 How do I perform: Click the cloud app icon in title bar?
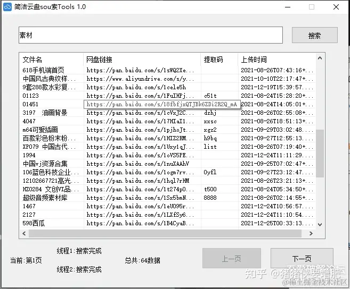[x=7, y=7]
